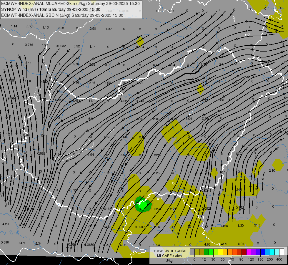Click the pure yellow legend swatch

(221, 252)
